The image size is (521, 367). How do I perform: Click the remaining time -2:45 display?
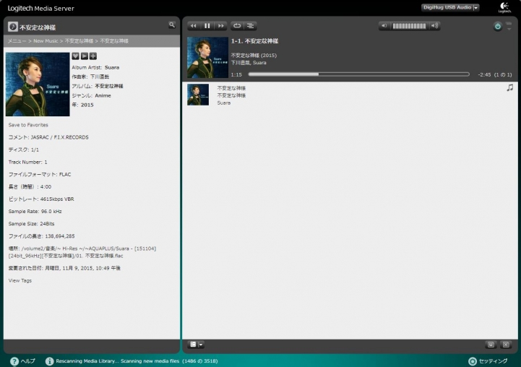point(484,74)
